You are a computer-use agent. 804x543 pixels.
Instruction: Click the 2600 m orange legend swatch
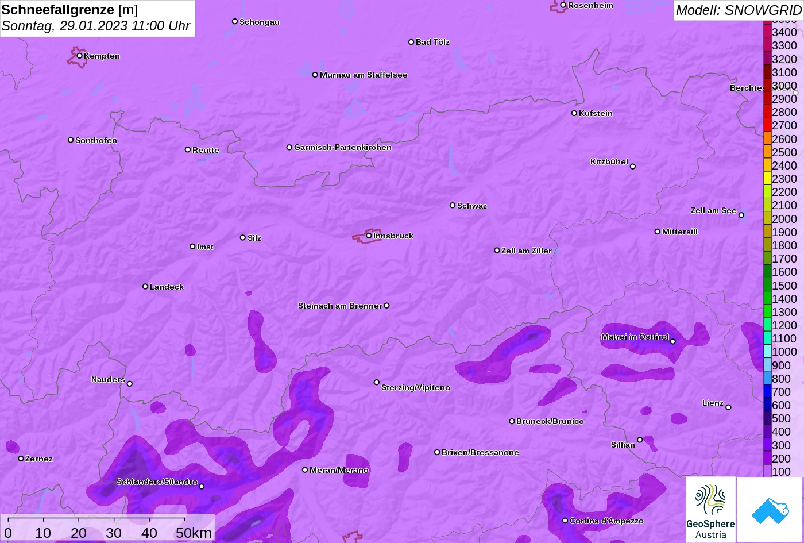tap(767, 138)
